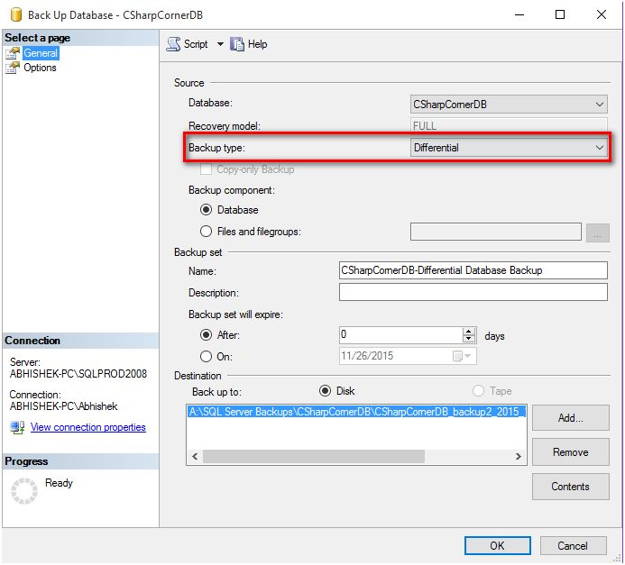The height and width of the screenshot is (565, 625).
Task: Open View connection properties link
Action: (88, 427)
